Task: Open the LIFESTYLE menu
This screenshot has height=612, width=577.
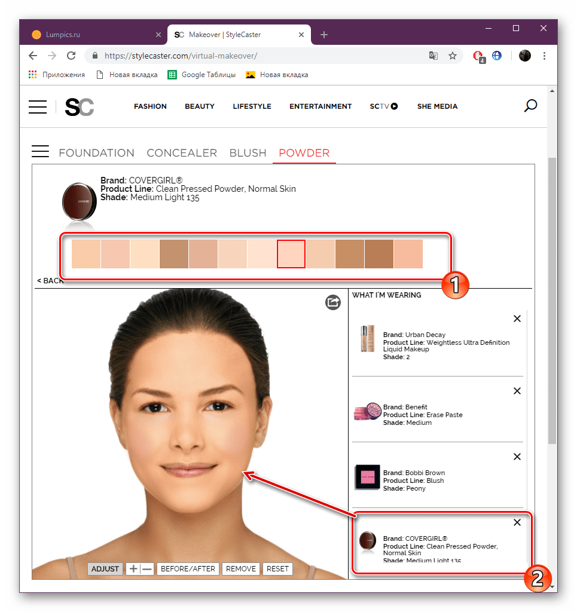Action: pos(252,106)
